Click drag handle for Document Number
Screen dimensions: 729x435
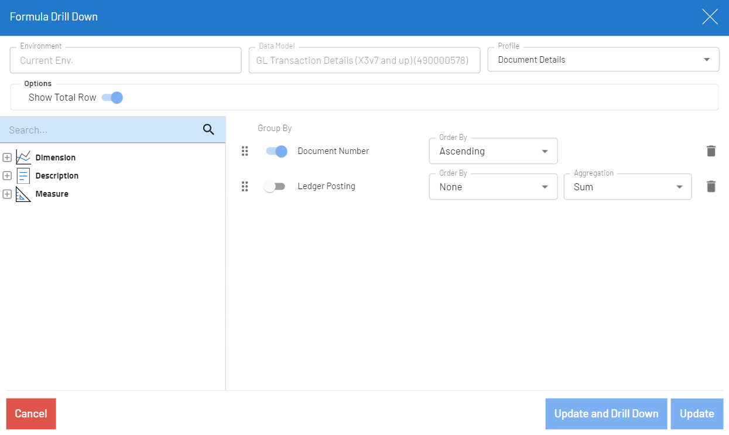245,151
